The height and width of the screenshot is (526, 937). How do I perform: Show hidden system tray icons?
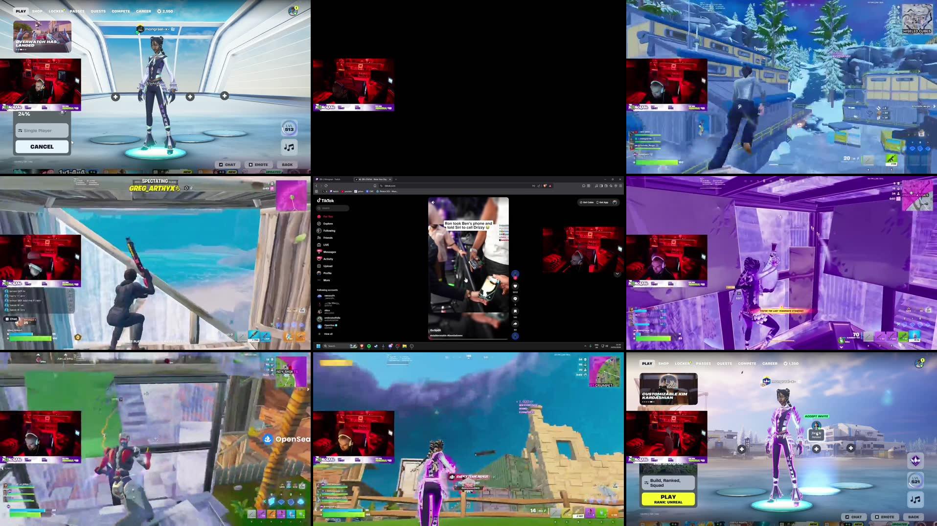click(585, 346)
